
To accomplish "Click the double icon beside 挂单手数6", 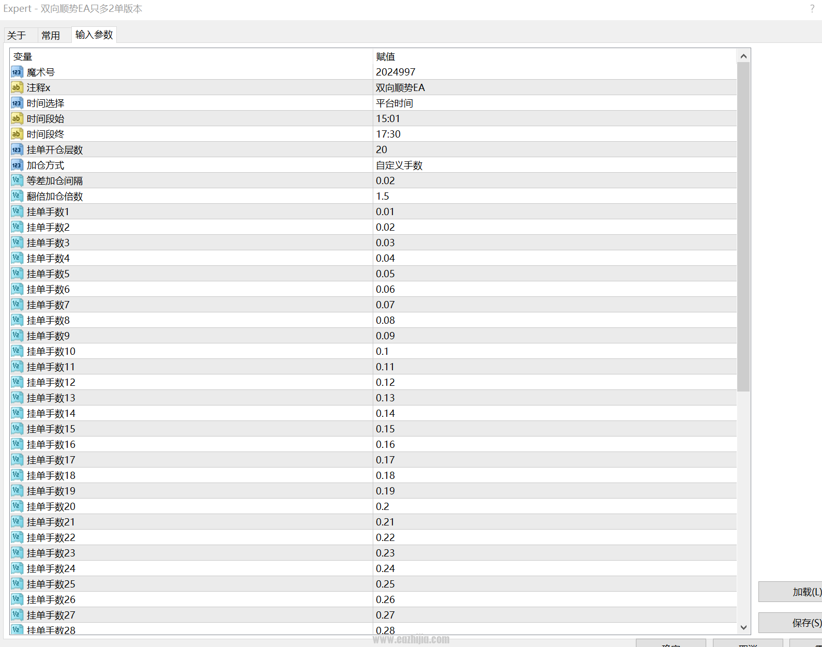I will tap(17, 289).
